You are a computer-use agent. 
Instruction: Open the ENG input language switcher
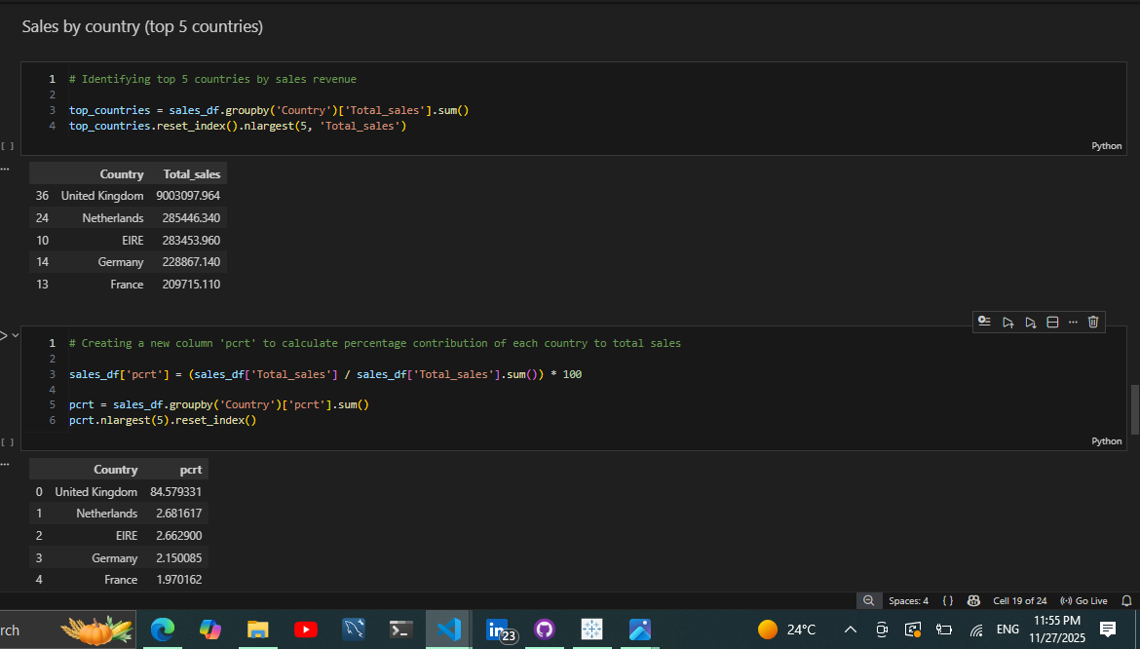(x=1007, y=630)
